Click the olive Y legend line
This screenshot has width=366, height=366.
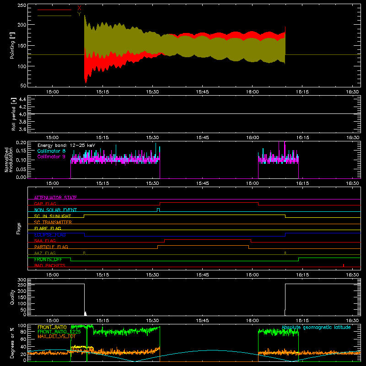[54, 16]
